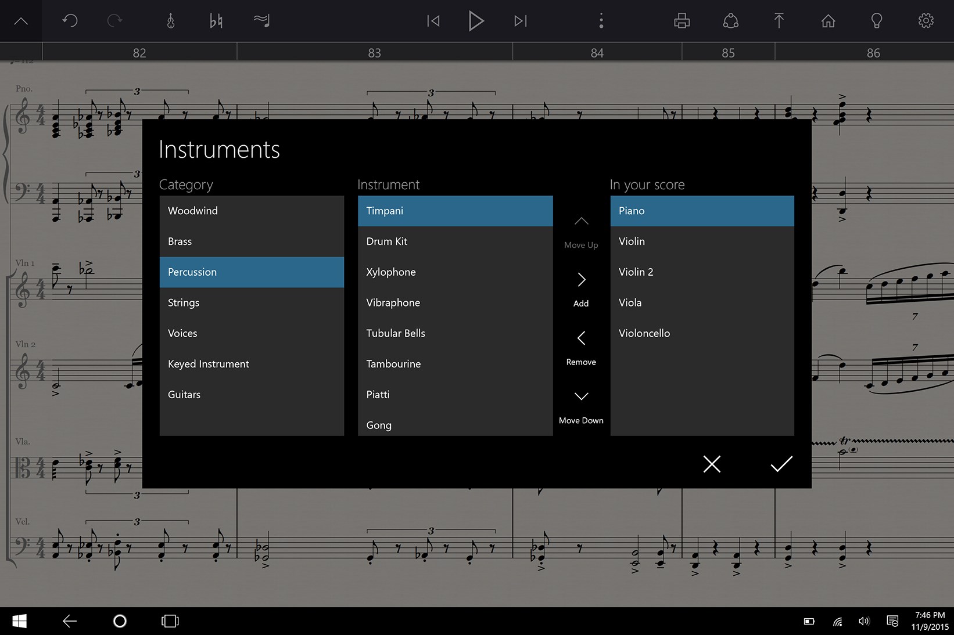The image size is (954, 635).
Task: Click the Undo arrow in the toolbar
Action: [x=70, y=21]
